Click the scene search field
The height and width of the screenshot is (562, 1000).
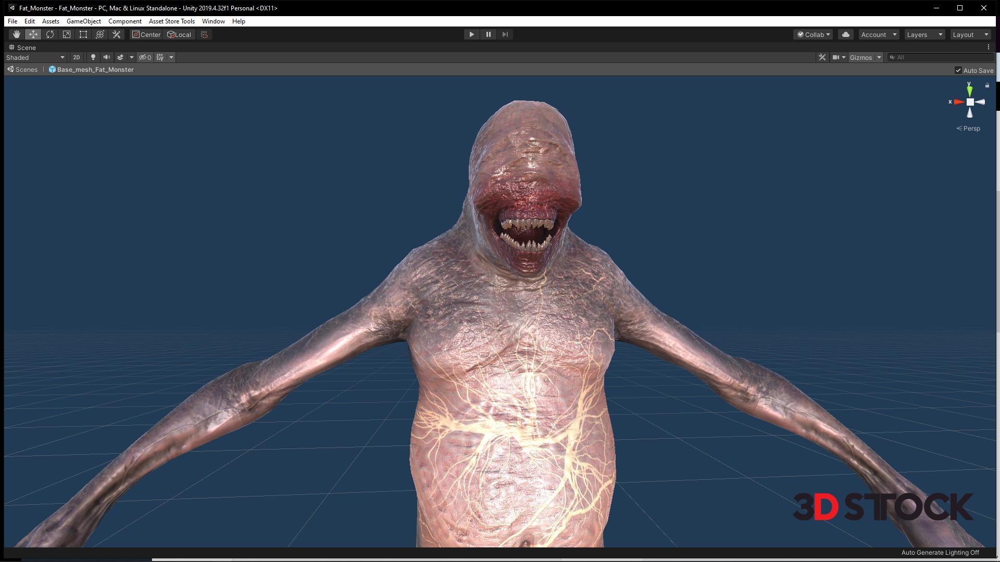click(x=943, y=57)
